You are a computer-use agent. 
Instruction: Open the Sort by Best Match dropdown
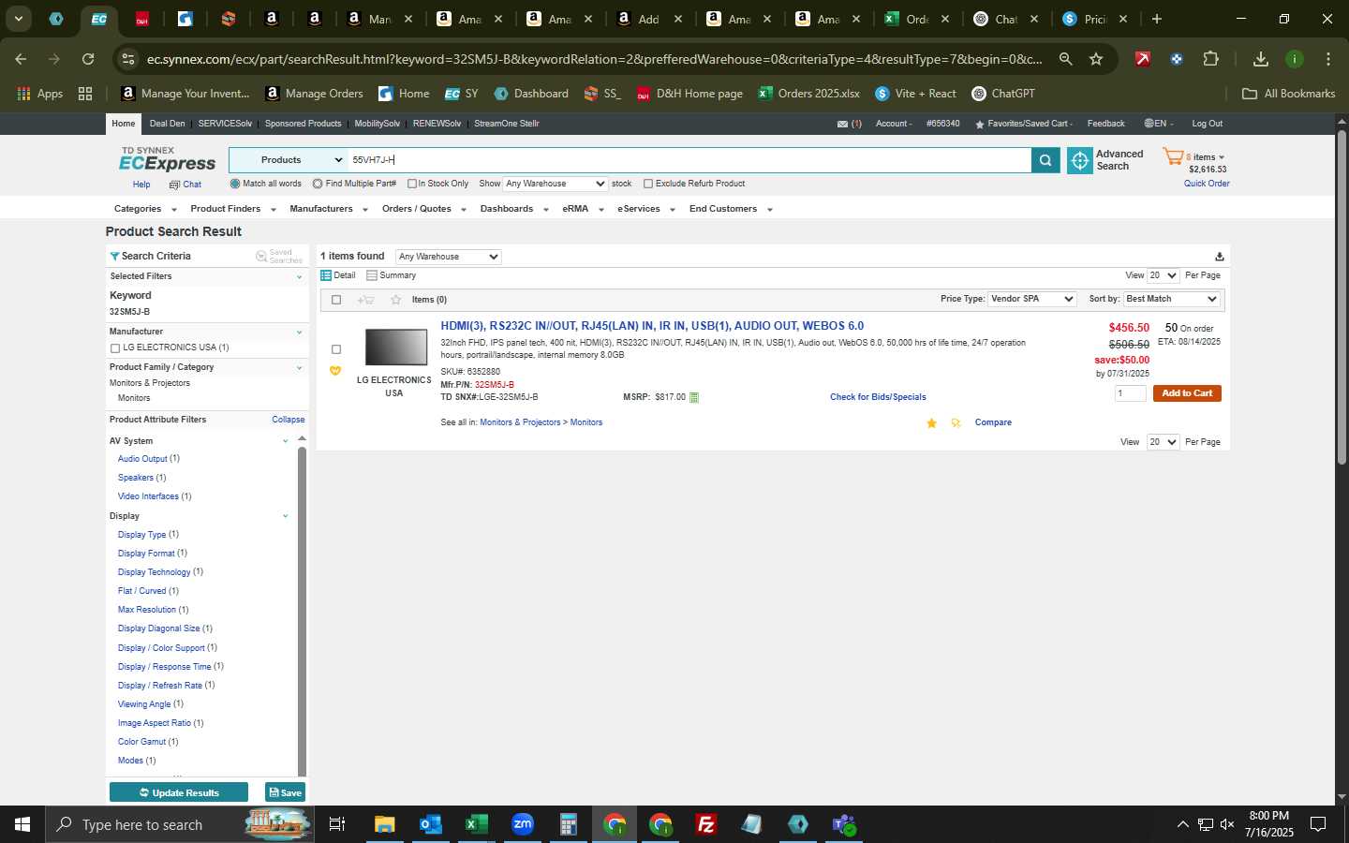point(1171,299)
